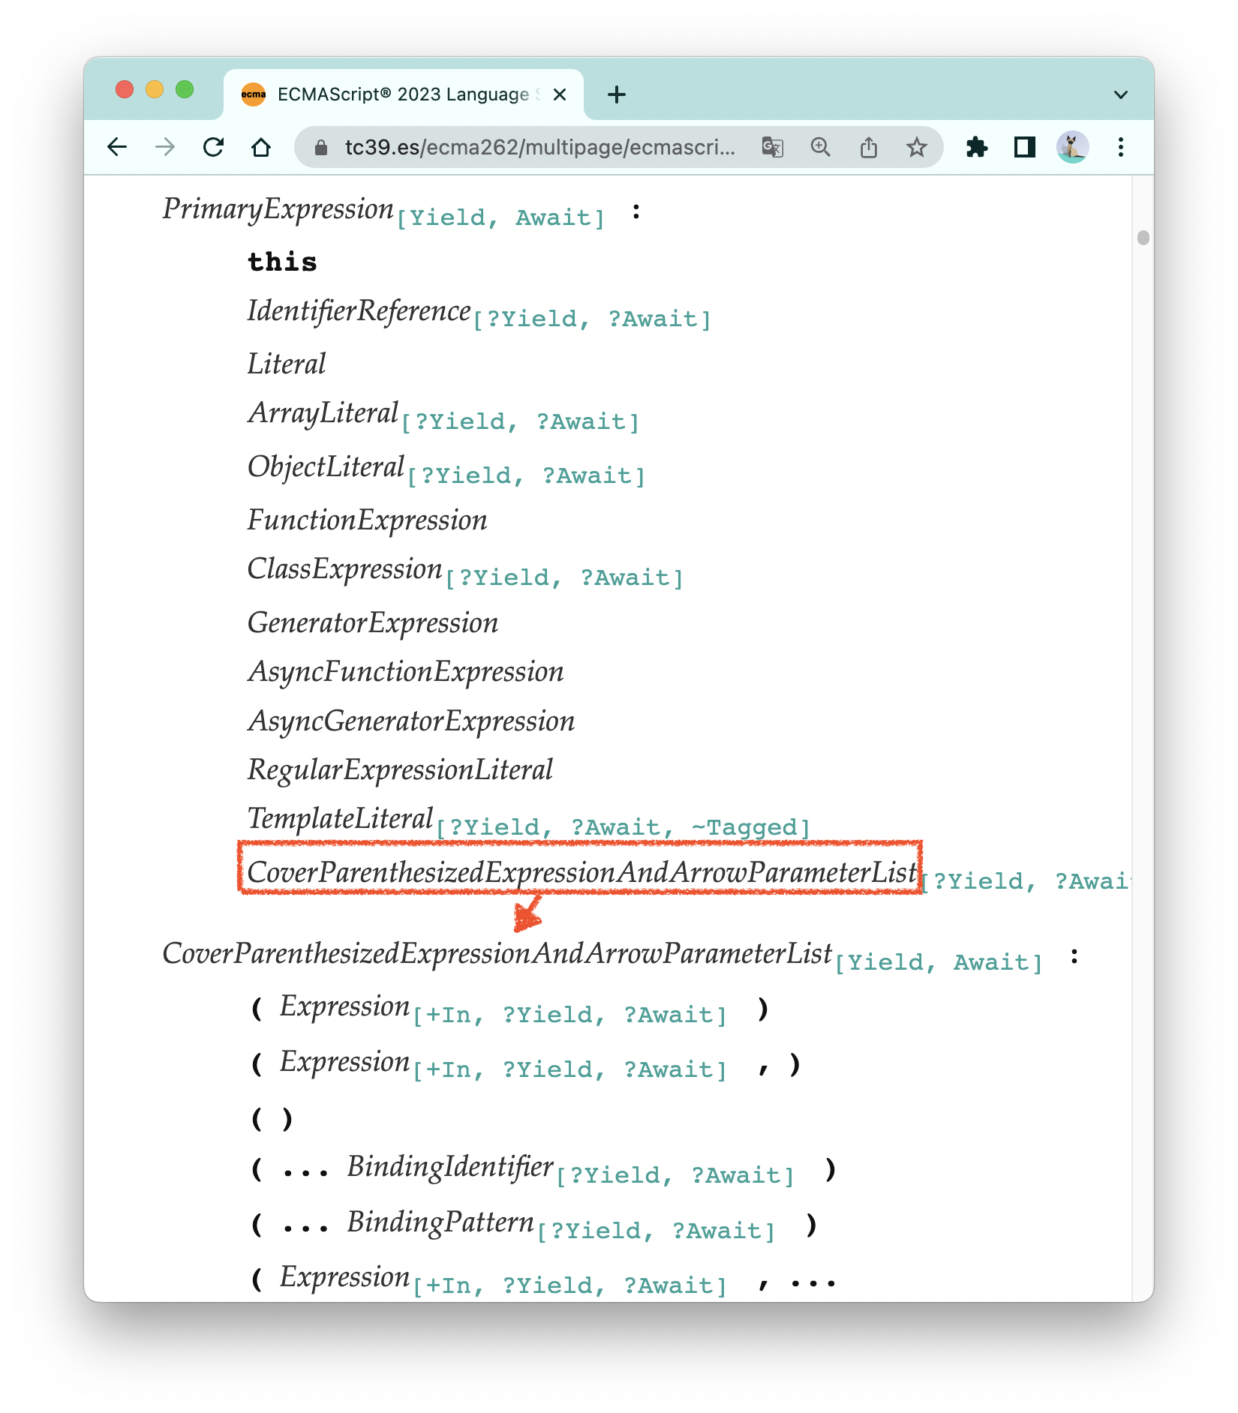This screenshot has height=1413, width=1238.
Task: Click the [?Yield, ?Await] params after ClassExpression
Action: click(x=564, y=578)
